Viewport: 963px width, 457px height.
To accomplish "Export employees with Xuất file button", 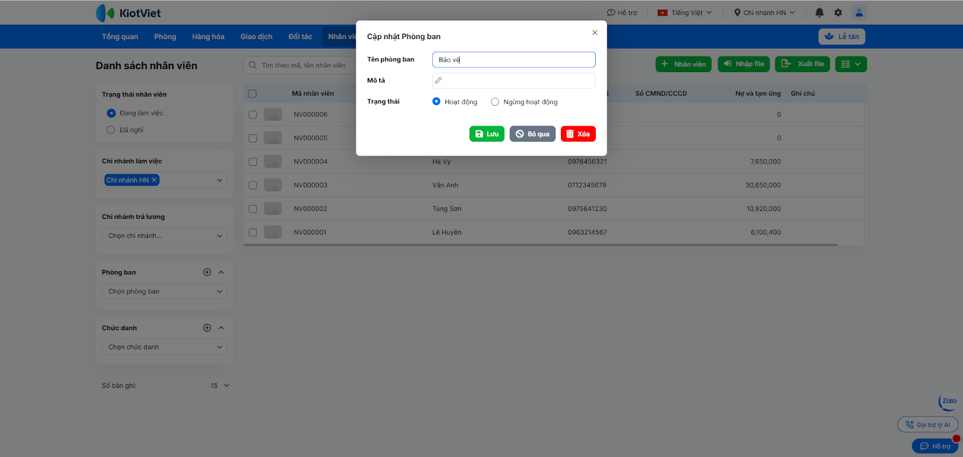I will (x=803, y=64).
